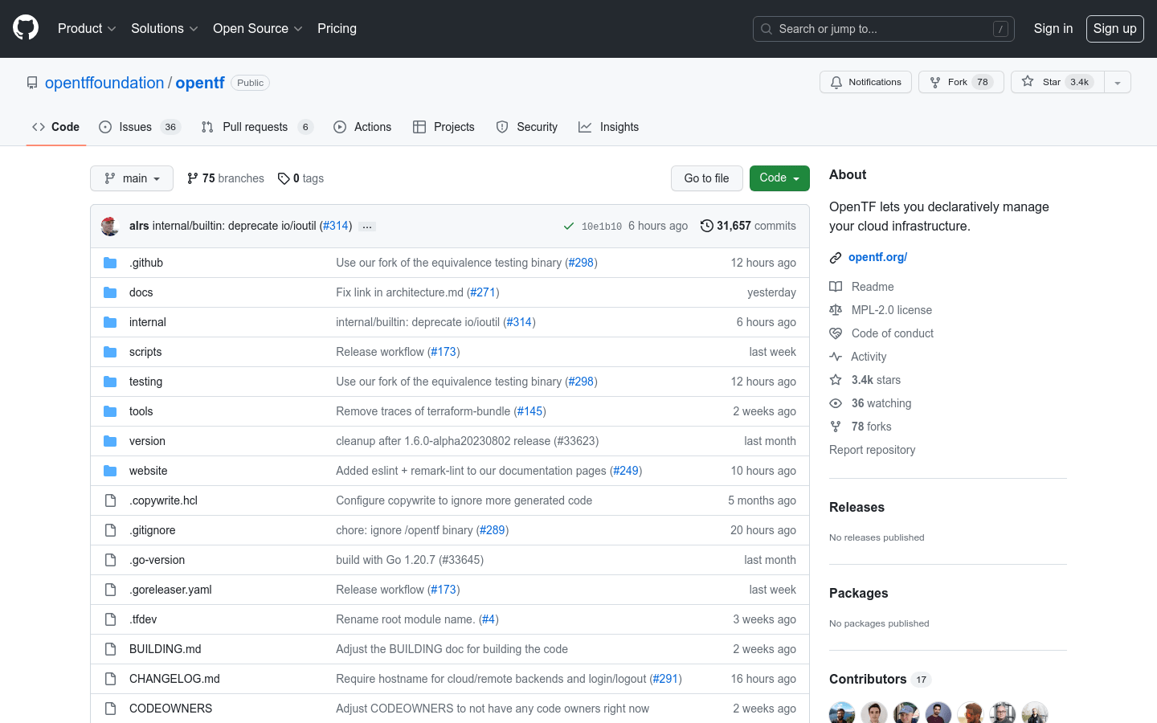Open the CODEOWNERS file

pyautogui.click(x=171, y=709)
